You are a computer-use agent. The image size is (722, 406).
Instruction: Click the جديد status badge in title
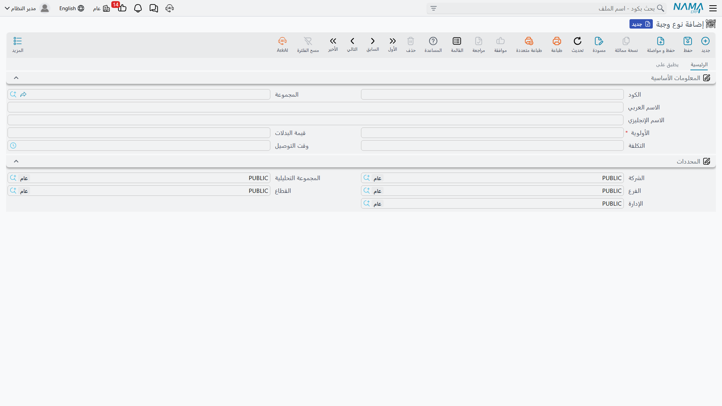(x=641, y=24)
